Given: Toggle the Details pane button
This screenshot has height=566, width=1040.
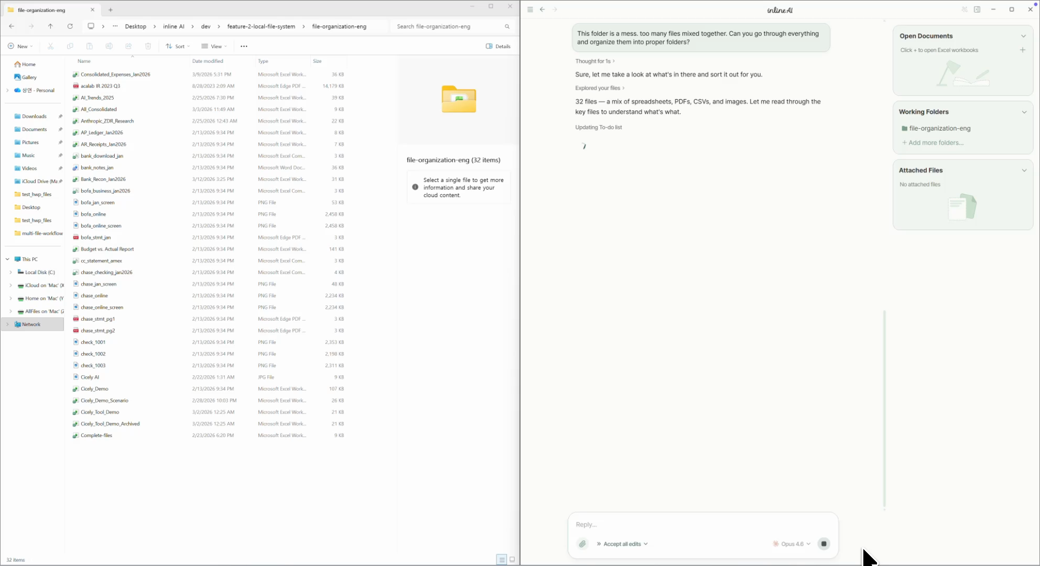Looking at the screenshot, I should [x=498, y=46].
